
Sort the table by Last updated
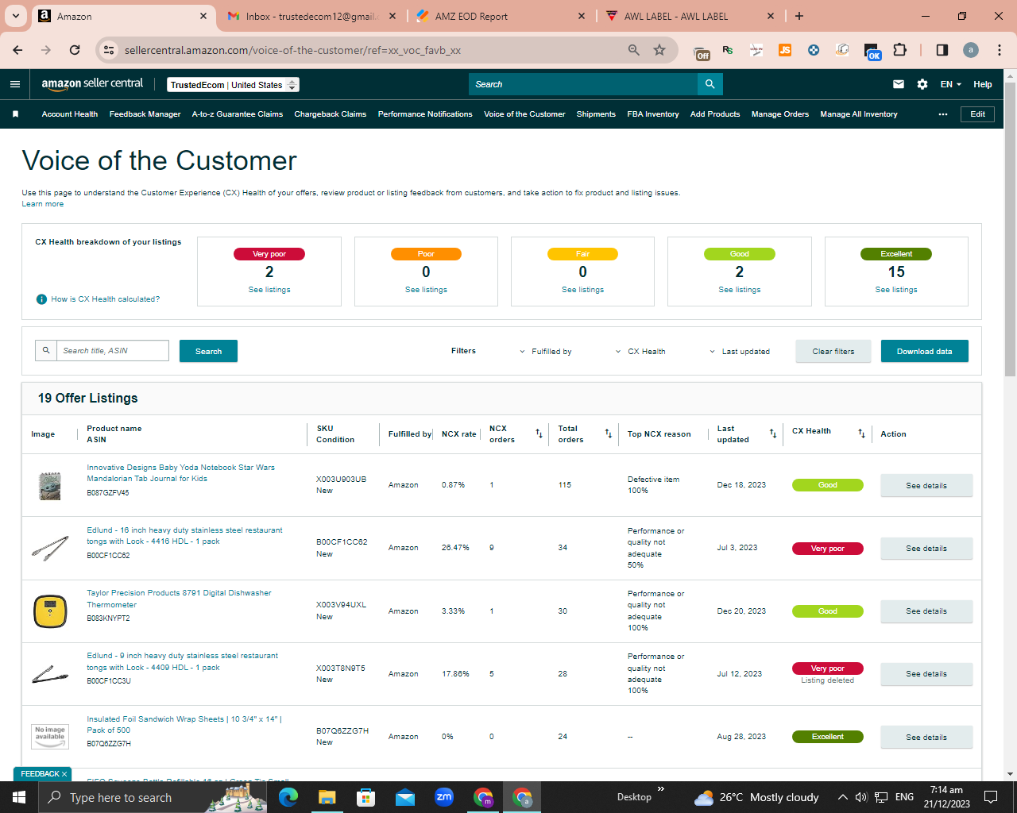[x=773, y=433]
